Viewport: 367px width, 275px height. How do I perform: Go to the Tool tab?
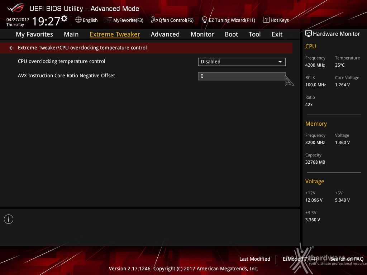click(x=255, y=34)
